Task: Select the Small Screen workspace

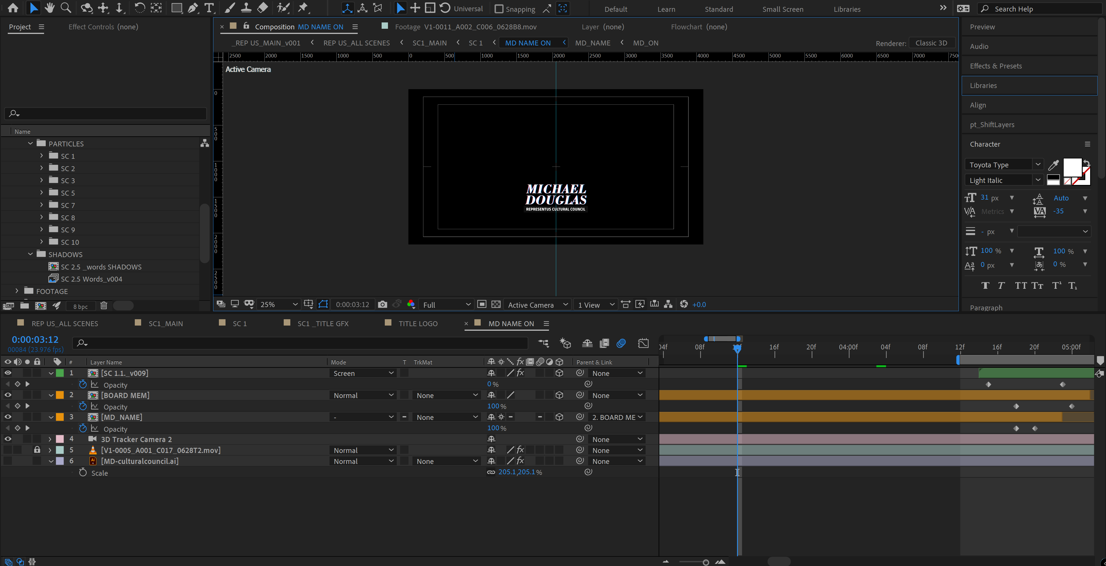Action: [782, 9]
